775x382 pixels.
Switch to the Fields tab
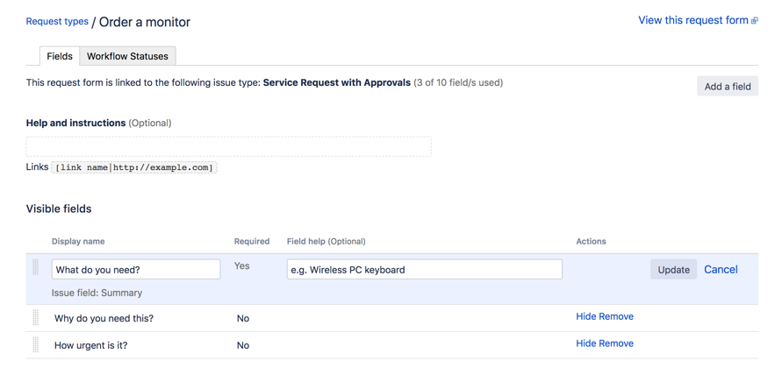coord(60,56)
